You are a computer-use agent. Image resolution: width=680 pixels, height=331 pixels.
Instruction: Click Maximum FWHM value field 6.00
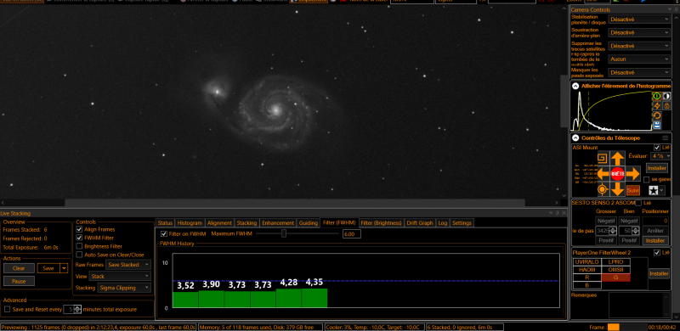coord(351,234)
